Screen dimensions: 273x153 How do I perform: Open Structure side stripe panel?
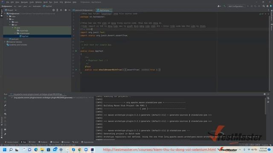[2, 121]
